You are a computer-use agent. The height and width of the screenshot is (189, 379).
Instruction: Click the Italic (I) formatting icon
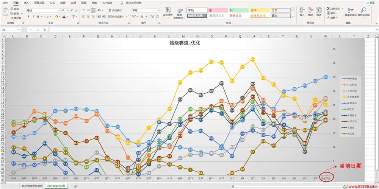click(33, 17)
